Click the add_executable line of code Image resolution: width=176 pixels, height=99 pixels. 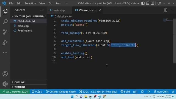pyautogui.click(x=86, y=41)
